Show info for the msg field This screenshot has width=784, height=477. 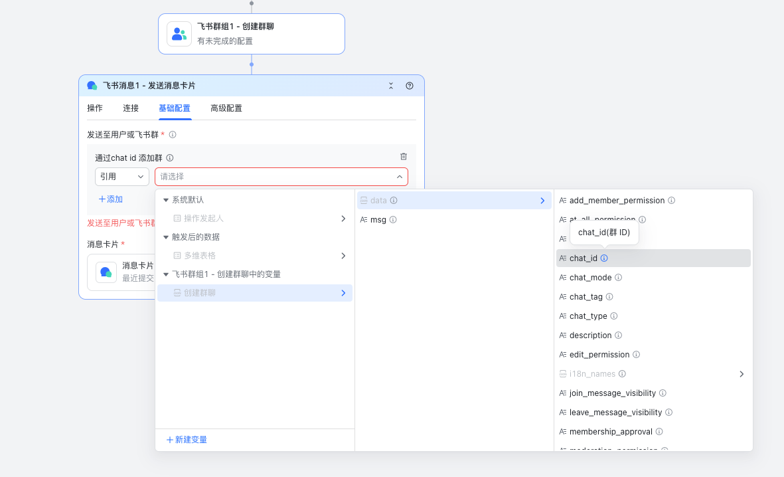point(393,220)
